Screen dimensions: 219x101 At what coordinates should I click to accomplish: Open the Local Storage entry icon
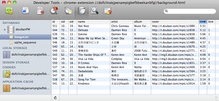click(x=6, y=55)
